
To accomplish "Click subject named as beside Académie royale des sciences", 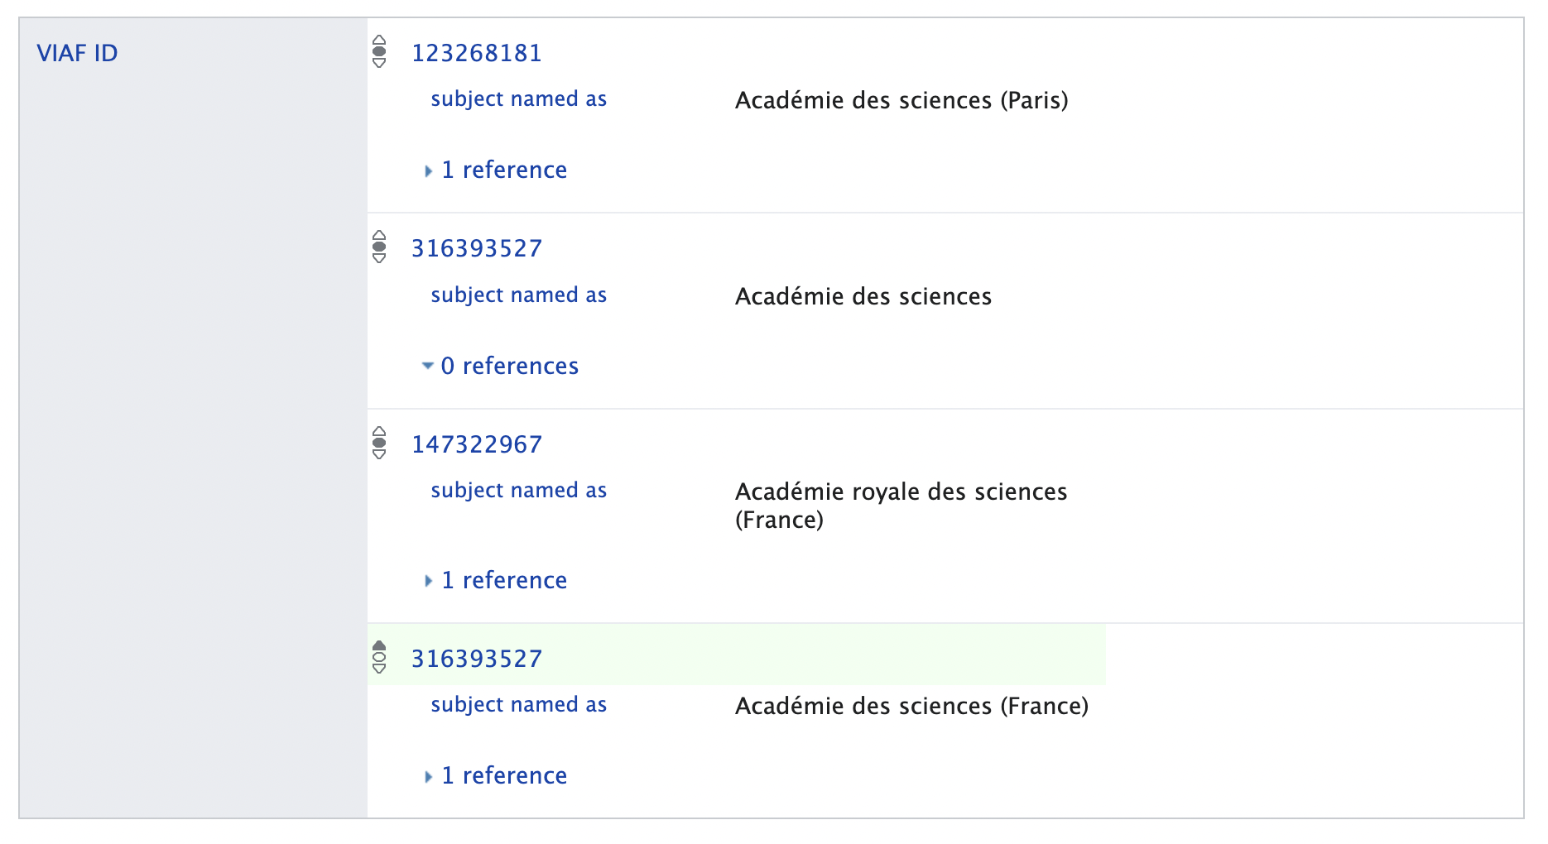I will [x=518, y=490].
